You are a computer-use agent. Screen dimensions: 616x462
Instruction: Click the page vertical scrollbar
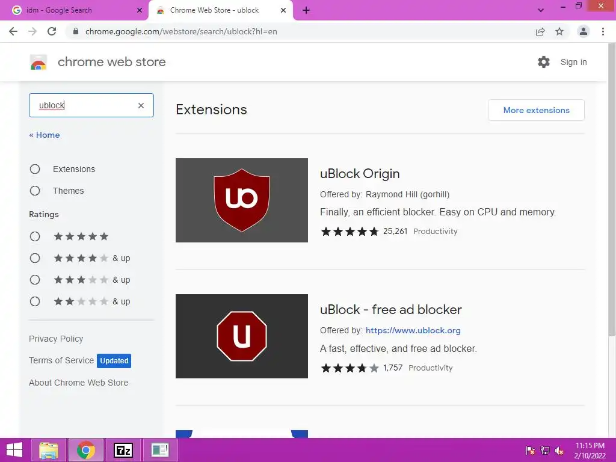pyautogui.click(x=612, y=191)
